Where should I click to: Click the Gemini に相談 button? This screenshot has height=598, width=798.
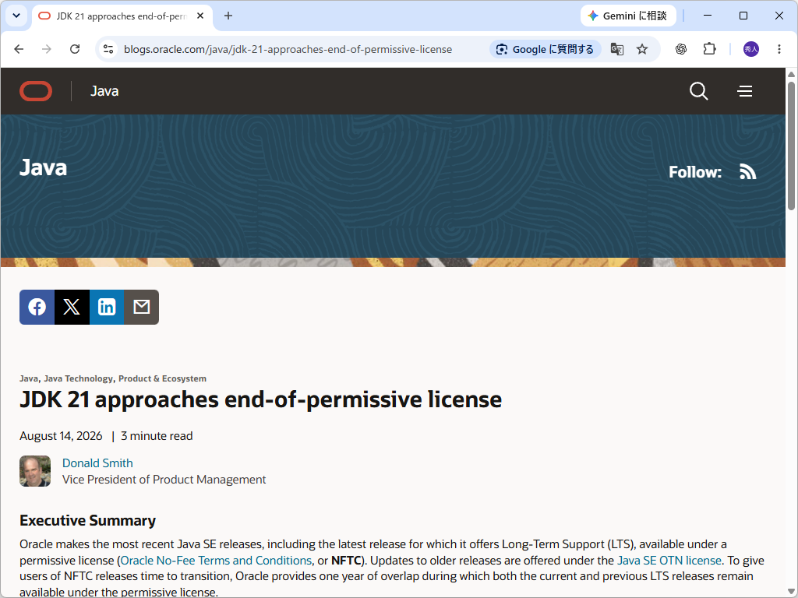(x=628, y=16)
